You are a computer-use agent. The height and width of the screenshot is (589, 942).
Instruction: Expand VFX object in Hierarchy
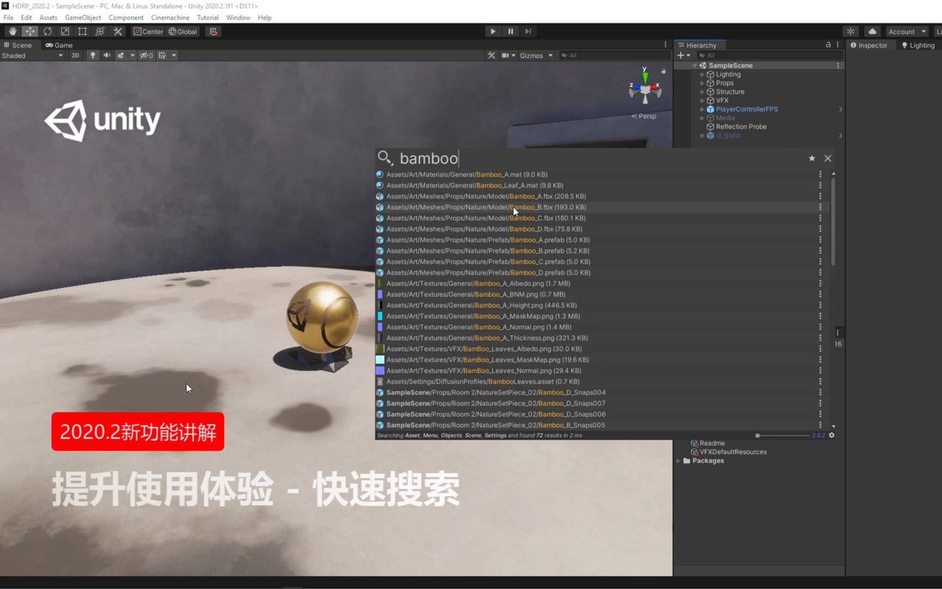click(x=702, y=101)
